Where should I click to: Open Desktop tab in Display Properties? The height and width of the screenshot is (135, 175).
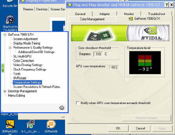[x=42, y=9]
